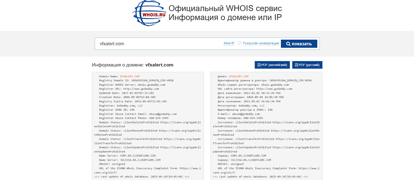Click the WHOIS.RU globe logo

point(149,13)
